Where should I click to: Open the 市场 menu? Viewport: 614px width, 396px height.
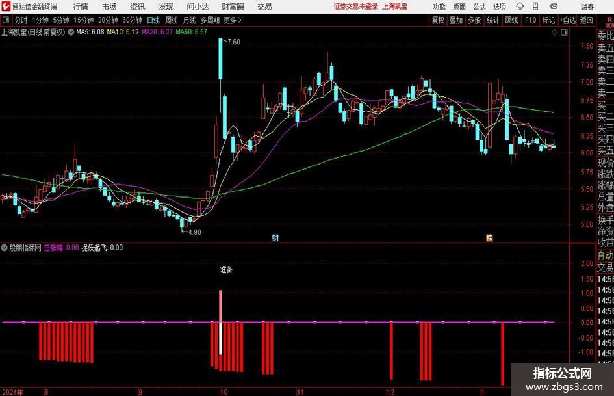click(109, 7)
